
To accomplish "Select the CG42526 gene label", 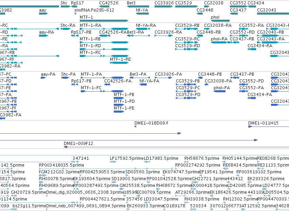I will pos(109,3).
